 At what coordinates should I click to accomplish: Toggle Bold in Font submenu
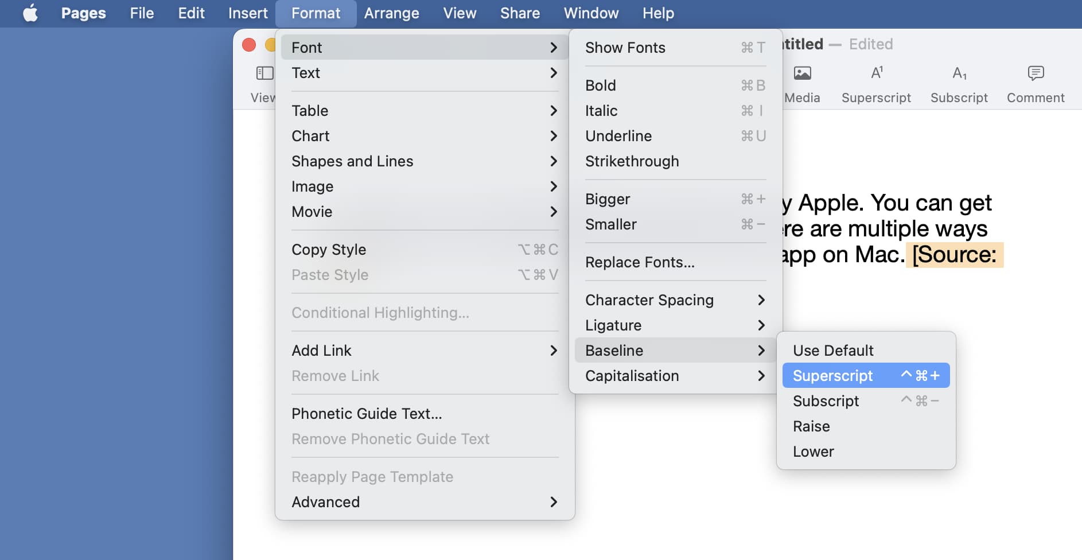click(x=675, y=85)
